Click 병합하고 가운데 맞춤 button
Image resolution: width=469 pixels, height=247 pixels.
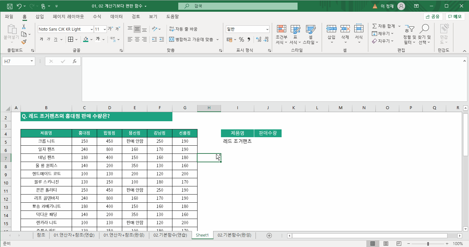[x=191, y=39]
